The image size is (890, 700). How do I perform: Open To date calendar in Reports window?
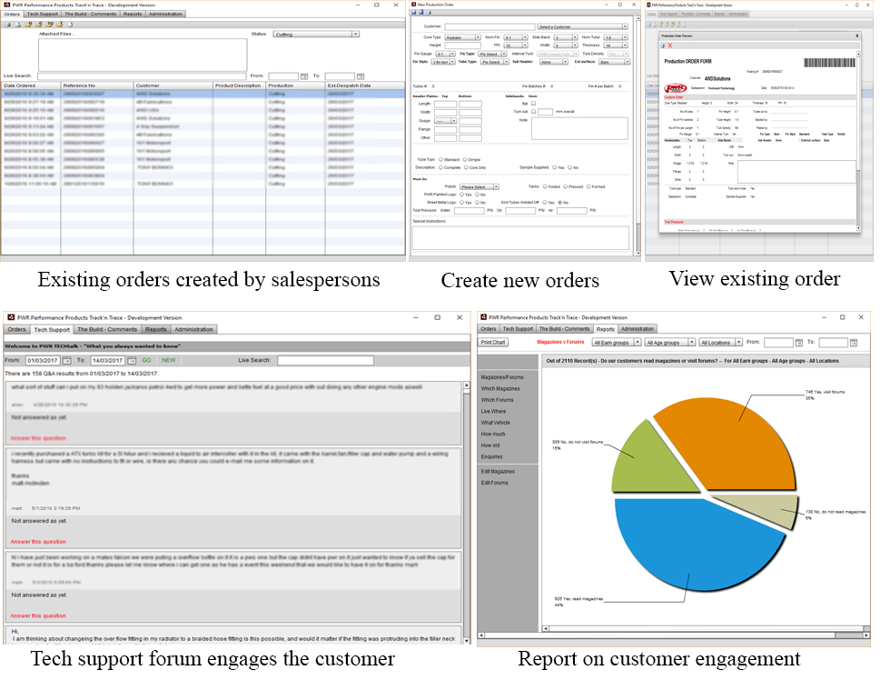click(854, 343)
